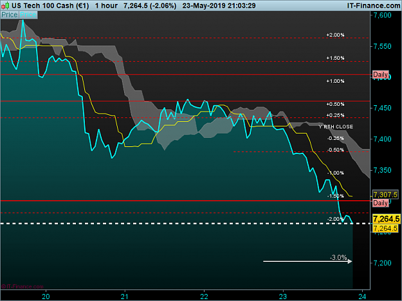Click the 7,600 price axis value
Viewport: 402px width, 301px height.
[383, 15]
